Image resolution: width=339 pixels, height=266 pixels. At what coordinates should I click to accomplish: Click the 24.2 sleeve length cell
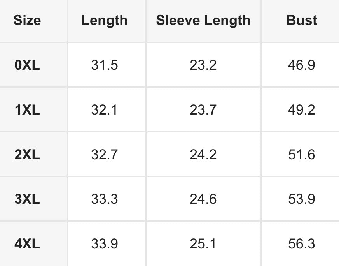(x=203, y=155)
